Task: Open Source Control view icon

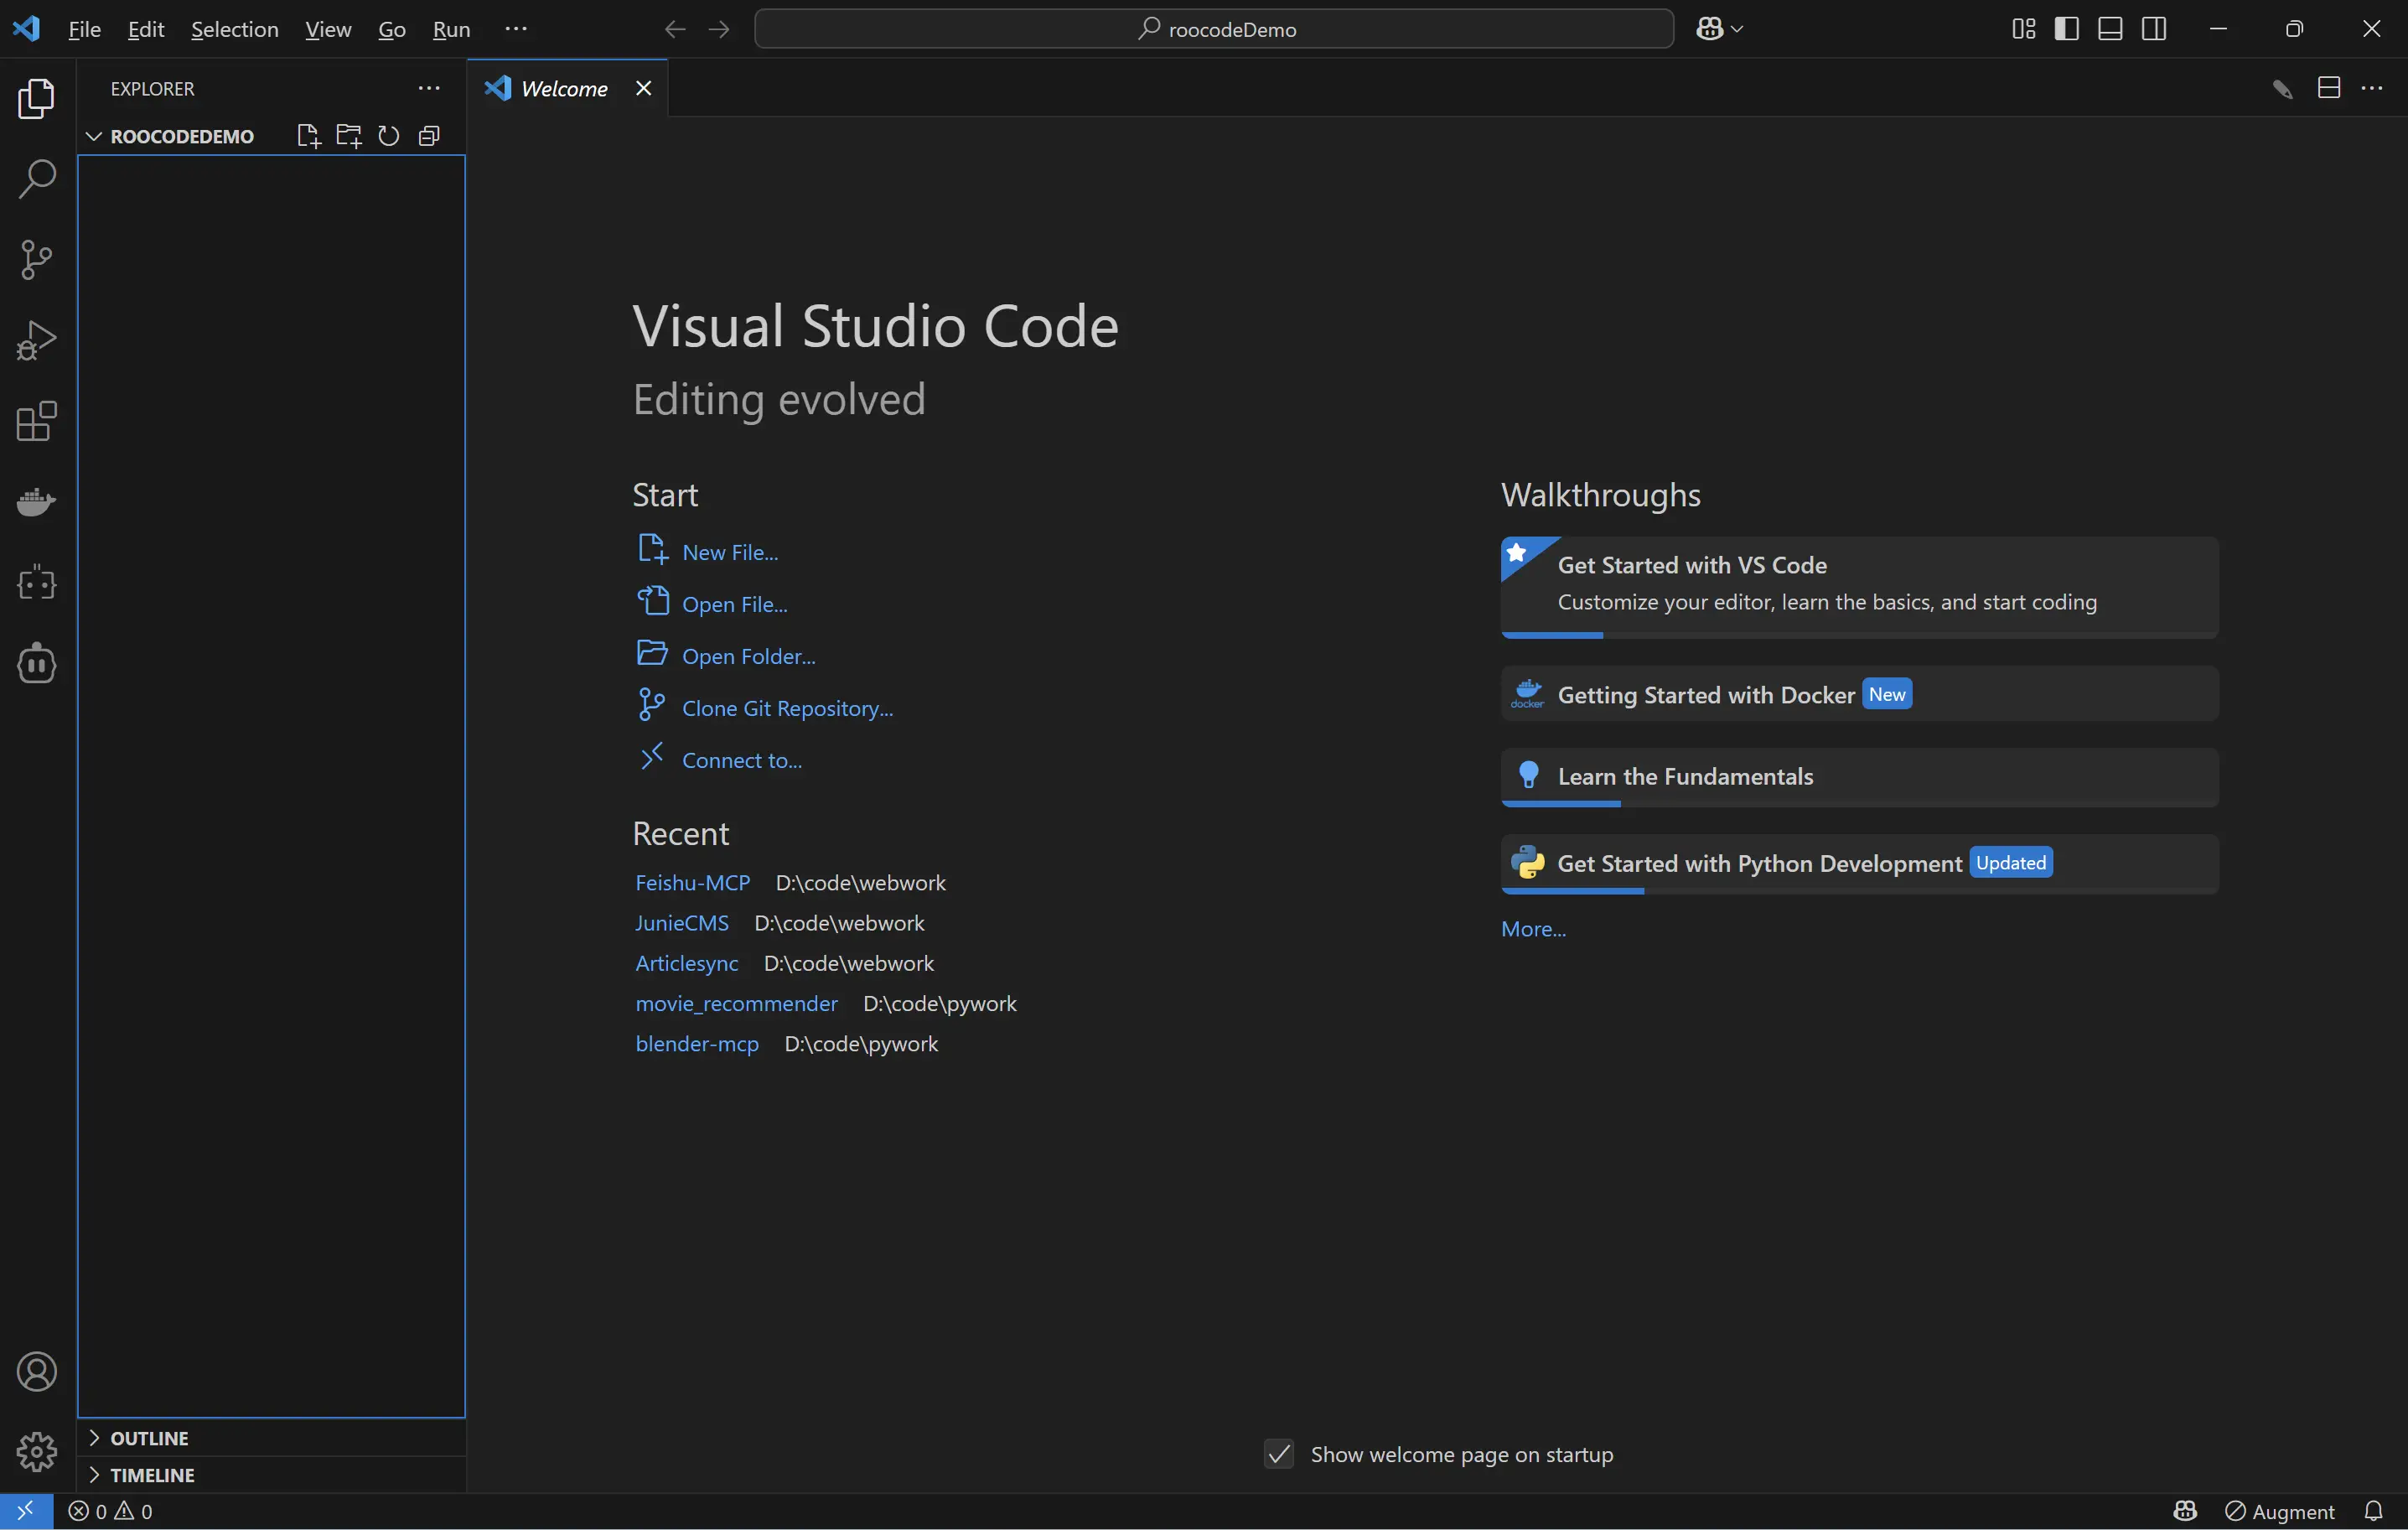Action: click(x=37, y=260)
